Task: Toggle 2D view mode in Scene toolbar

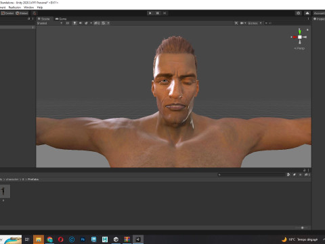Action: tap(67, 23)
